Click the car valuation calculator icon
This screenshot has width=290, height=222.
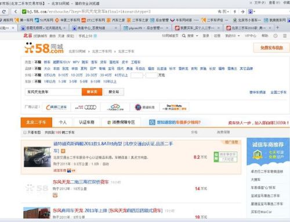pyautogui.click(x=152, y=122)
